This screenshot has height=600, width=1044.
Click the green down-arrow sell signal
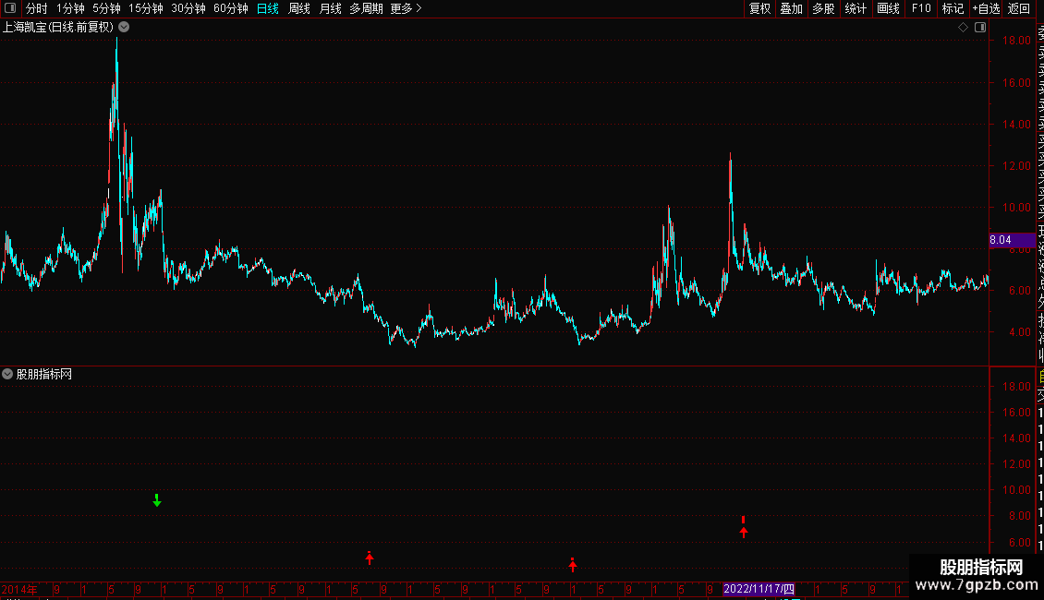coord(157,500)
